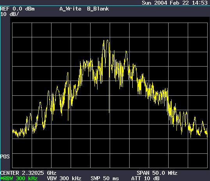Select the CENTER 2.32025 GHz frequency readout
Viewport: 210px width, 181px height.
28,173
